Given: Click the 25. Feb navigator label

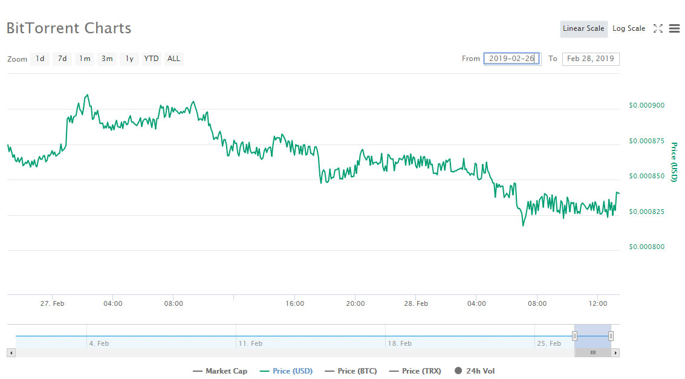Looking at the screenshot, I should click(549, 343).
